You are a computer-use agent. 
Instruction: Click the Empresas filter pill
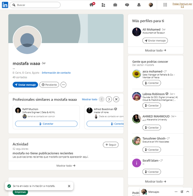click(x=20, y=192)
